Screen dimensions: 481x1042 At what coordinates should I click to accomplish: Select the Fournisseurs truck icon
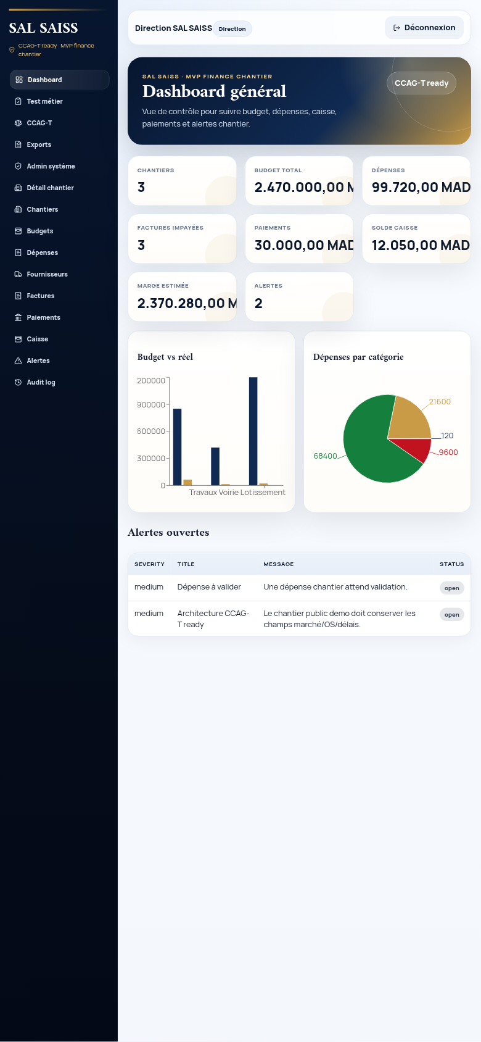tap(18, 274)
